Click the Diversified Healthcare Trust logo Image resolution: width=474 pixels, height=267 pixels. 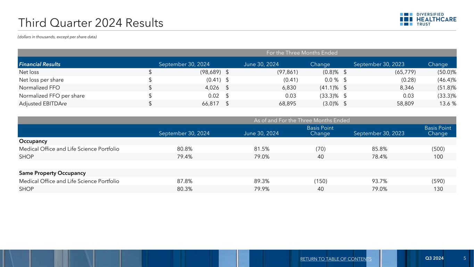click(x=428, y=19)
